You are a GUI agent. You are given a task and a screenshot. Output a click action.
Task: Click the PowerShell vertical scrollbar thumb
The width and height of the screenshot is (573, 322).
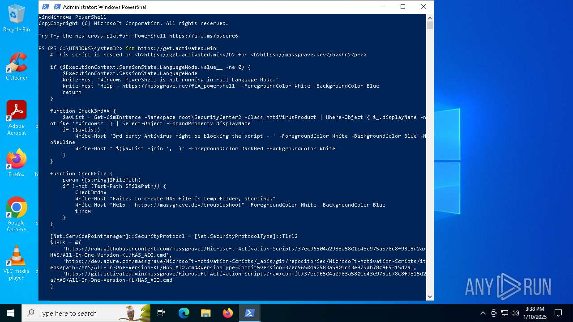tap(430, 25)
